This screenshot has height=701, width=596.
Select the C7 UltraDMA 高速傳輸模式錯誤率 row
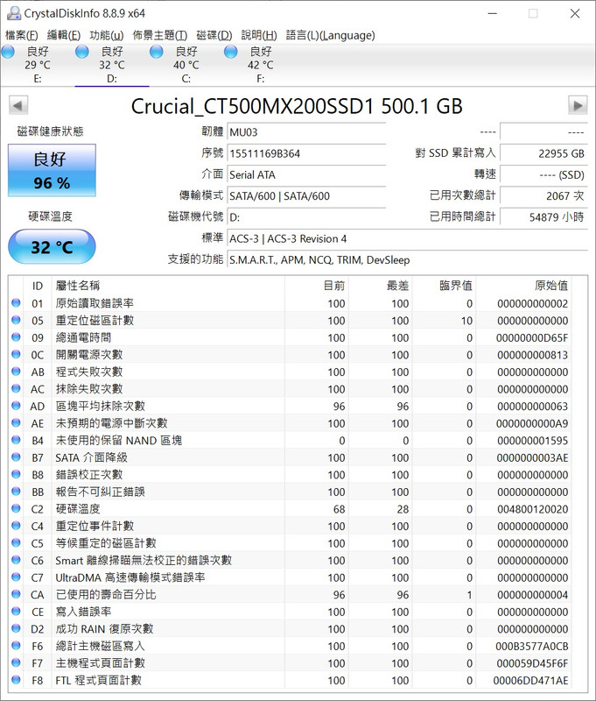point(291,577)
